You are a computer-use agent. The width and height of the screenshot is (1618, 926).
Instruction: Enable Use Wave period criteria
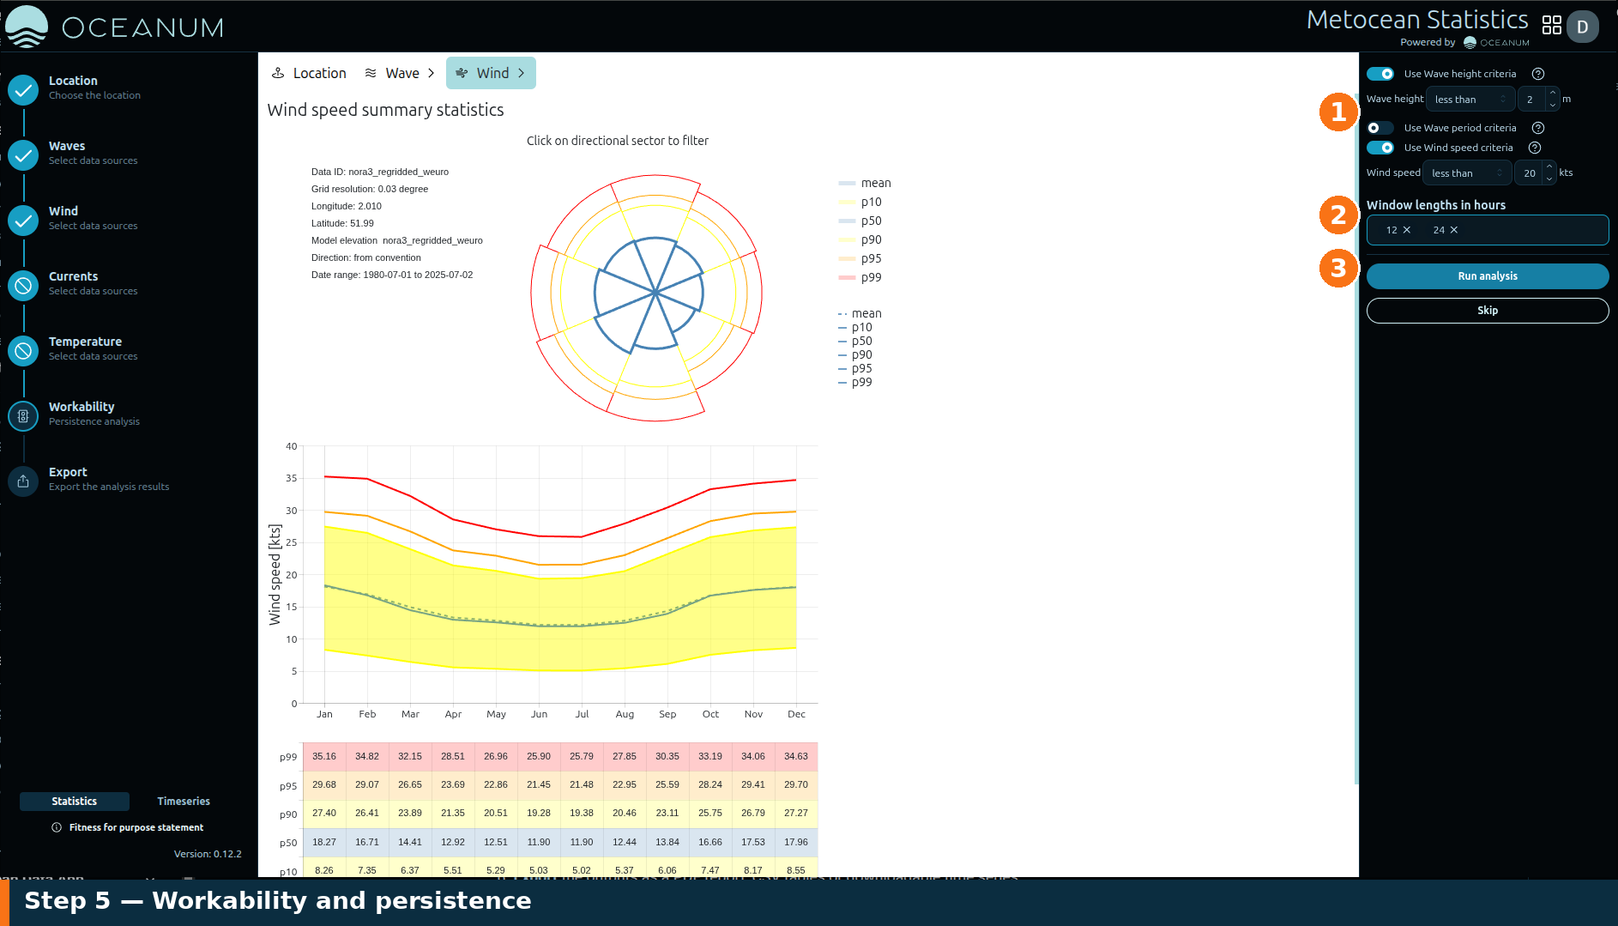click(x=1380, y=128)
